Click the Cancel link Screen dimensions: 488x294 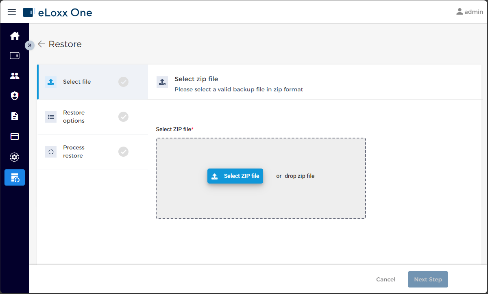pyautogui.click(x=386, y=279)
